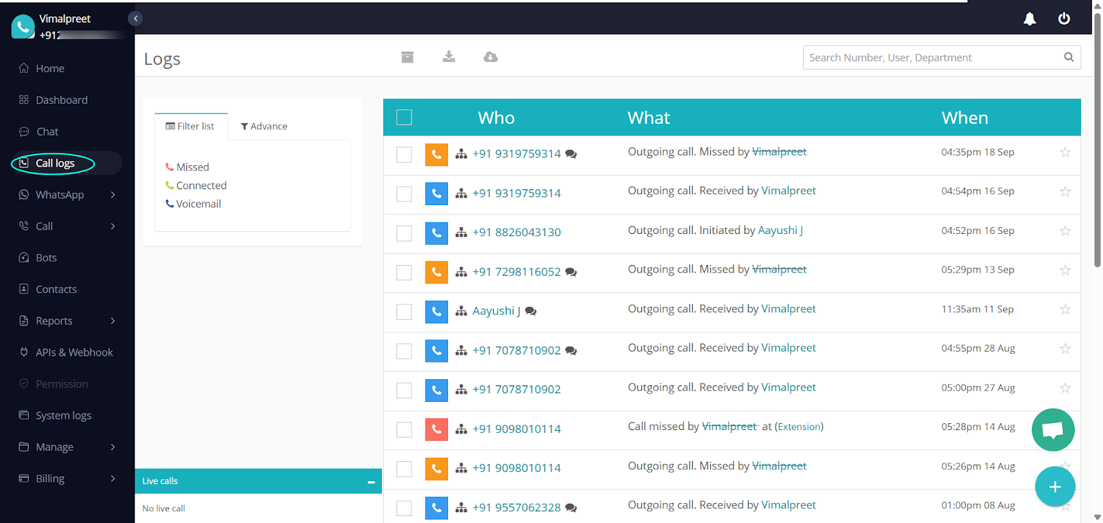Image resolution: width=1103 pixels, height=523 pixels.
Task: Click the red missed call icon for 9098010114
Action: [x=436, y=429]
